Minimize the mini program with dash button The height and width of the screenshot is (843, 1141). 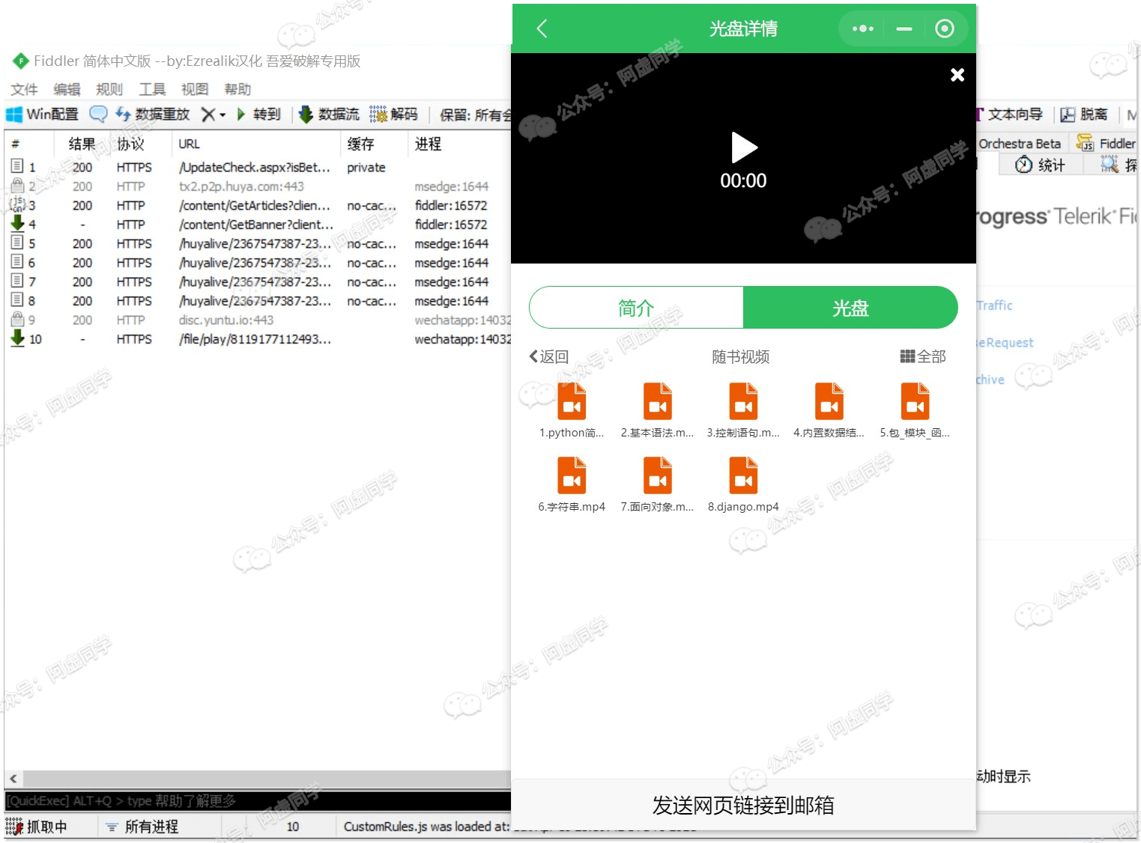(x=904, y=28)
